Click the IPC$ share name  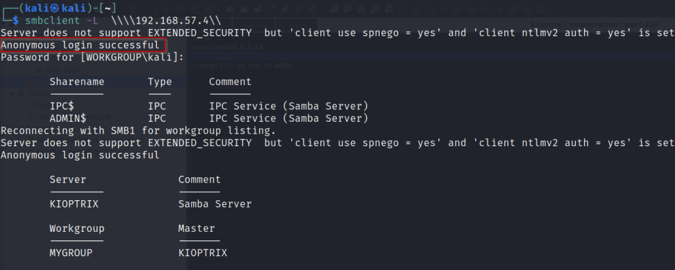[x=62, y=107]
